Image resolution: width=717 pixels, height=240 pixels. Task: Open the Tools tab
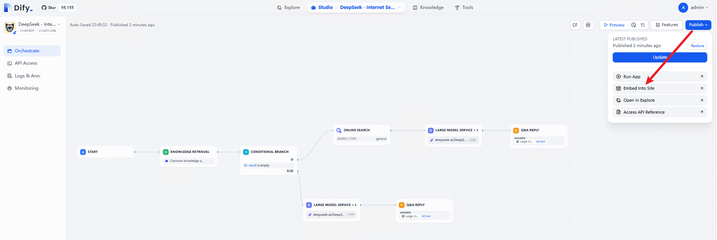click(x=464, y=7)
